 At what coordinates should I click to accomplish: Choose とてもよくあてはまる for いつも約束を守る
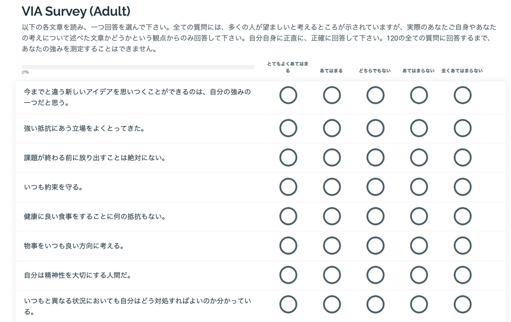click(288, 187)
